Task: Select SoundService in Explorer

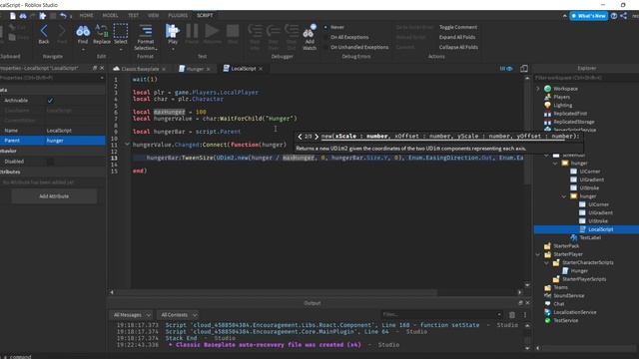Action: tap(568, 295)
